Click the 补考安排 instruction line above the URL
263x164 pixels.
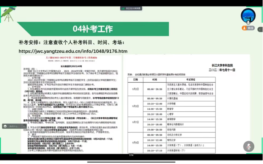[71, 42]
